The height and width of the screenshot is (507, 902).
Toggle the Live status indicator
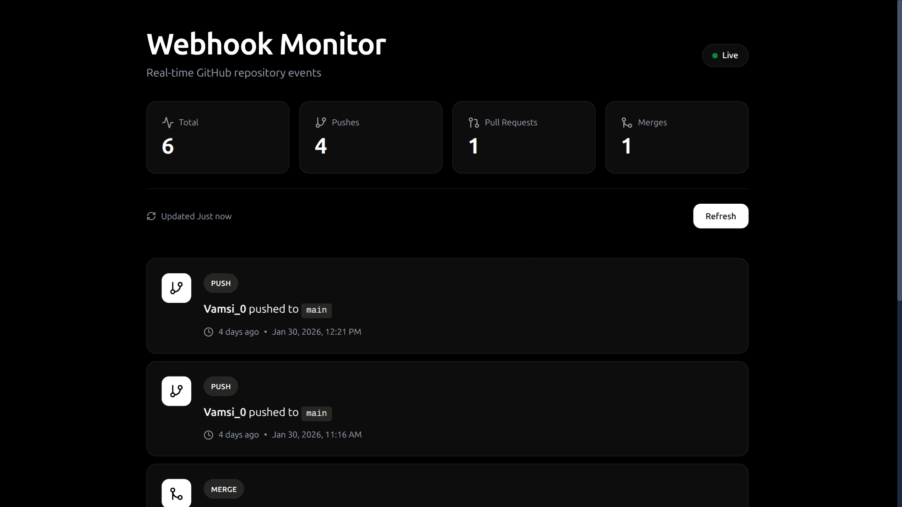[x=725, y=55]
